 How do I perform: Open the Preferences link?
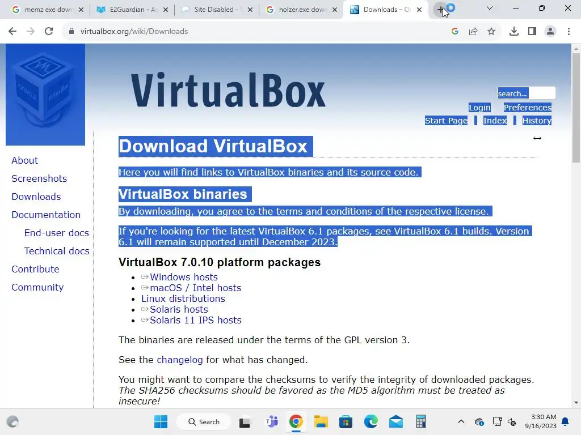click(x=527, y=108)
